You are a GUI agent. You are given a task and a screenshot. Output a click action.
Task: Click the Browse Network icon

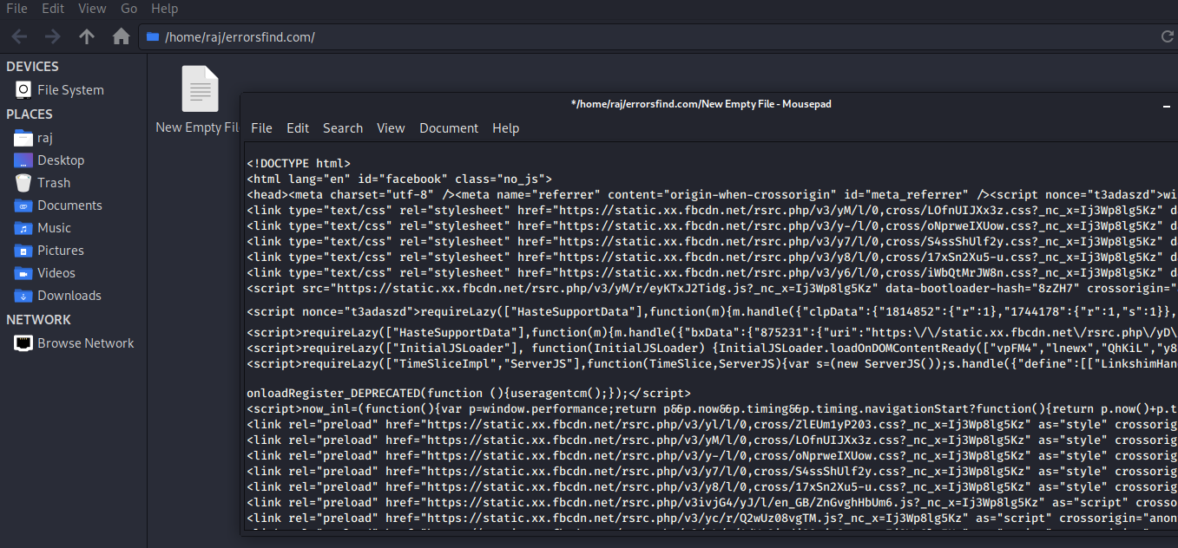tap(23, 343)
